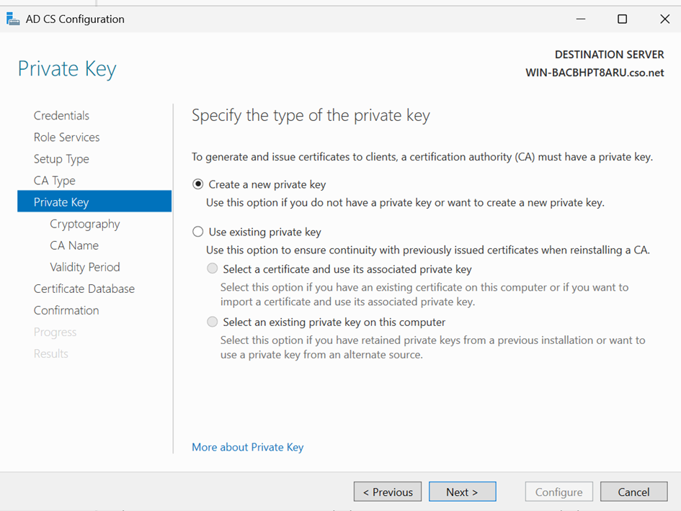The height and width of the screenshot is (511, 681).
Task: Open Certificate Database step
Action: point(84,289)
